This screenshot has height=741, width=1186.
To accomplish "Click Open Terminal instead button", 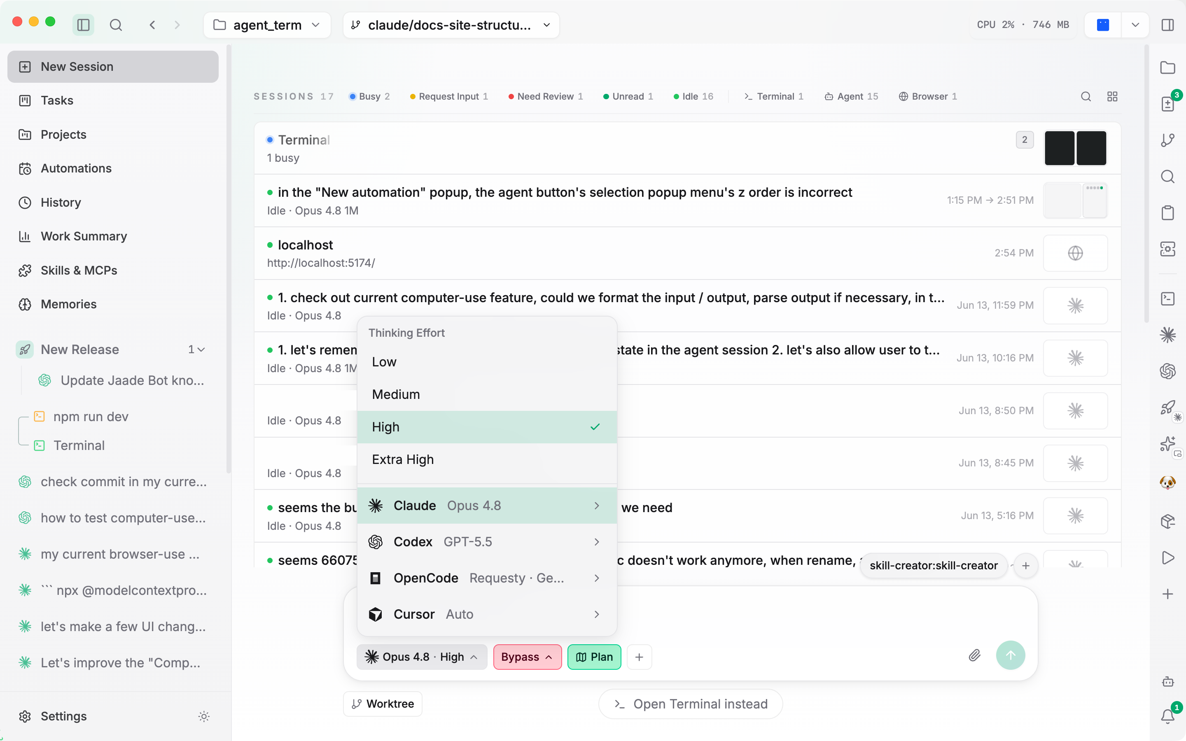I will [690, 704].
